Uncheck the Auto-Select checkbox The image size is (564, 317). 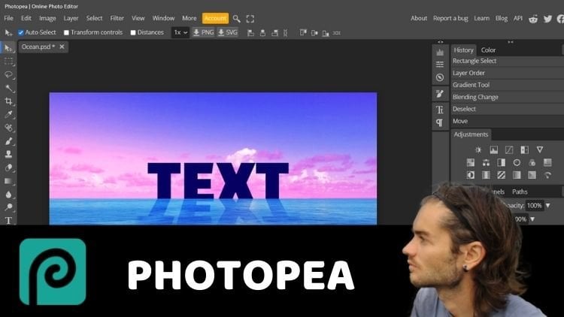point(21,32)
